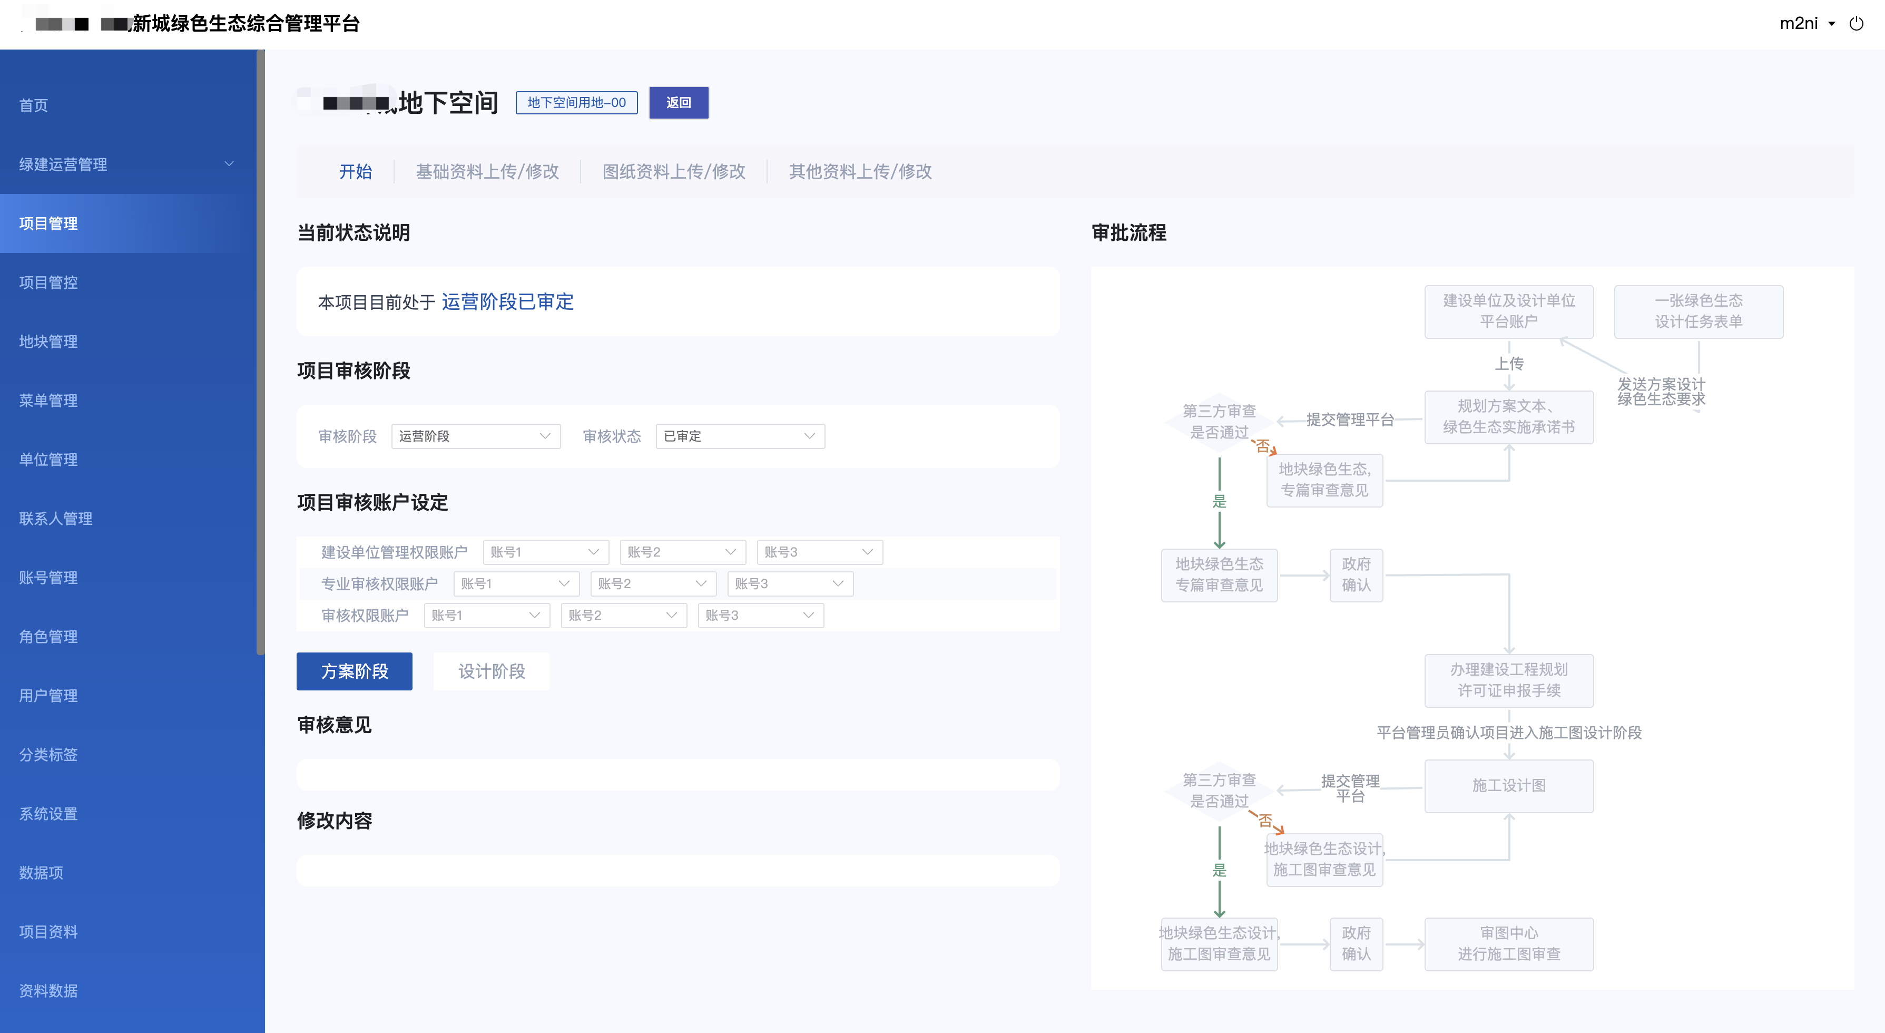Viewport: 1885px width, 1033px height.
Task: Open 角色管理 sidebar item
Action: [128, 637]
